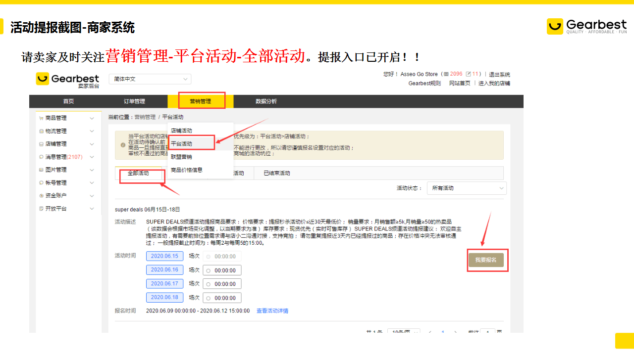Click the picture icon beside 图片管理
The image size is (634, 356).
point(41,170)
